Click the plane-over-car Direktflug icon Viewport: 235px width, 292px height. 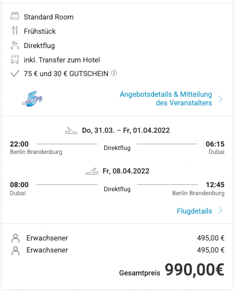tap(15, 45)
